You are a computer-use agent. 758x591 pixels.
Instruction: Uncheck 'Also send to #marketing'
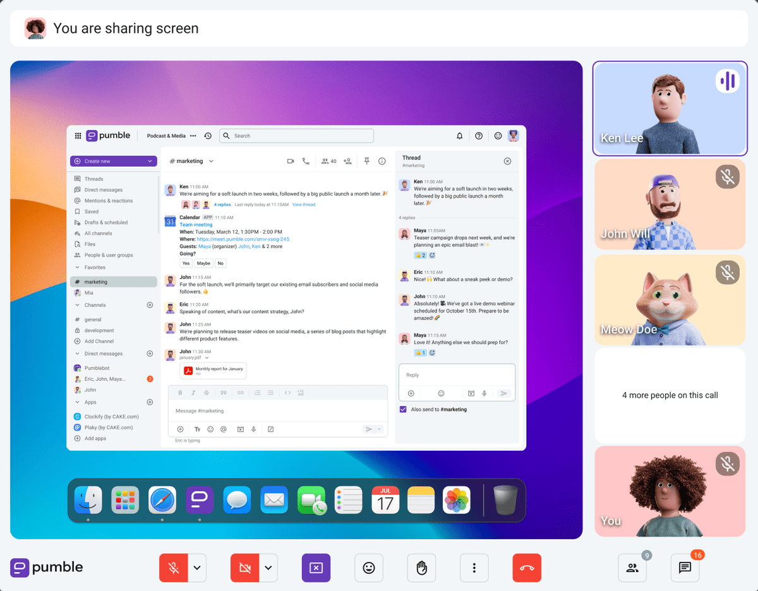(403, 409)
